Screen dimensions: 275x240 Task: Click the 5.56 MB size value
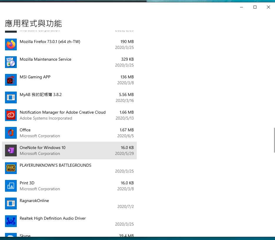[126, 95]
